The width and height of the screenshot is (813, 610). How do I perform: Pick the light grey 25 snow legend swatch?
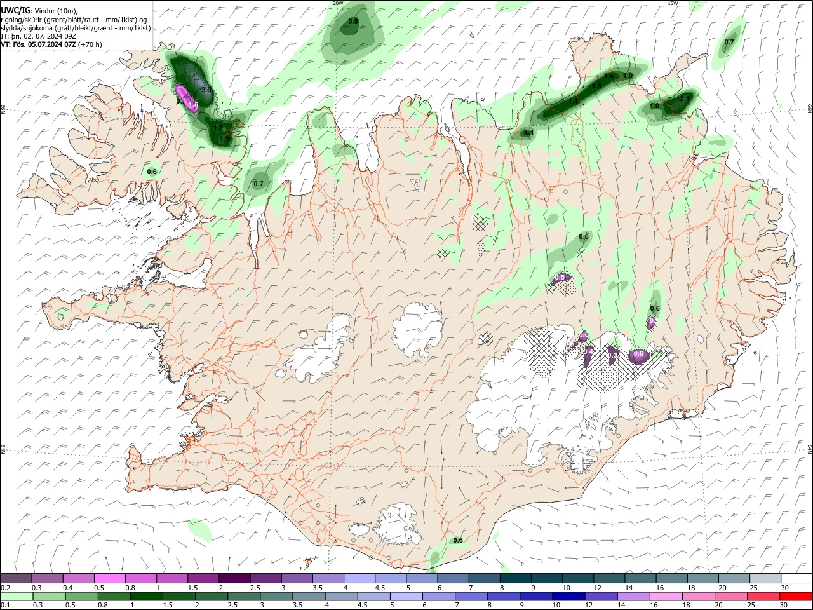[765, 578]
